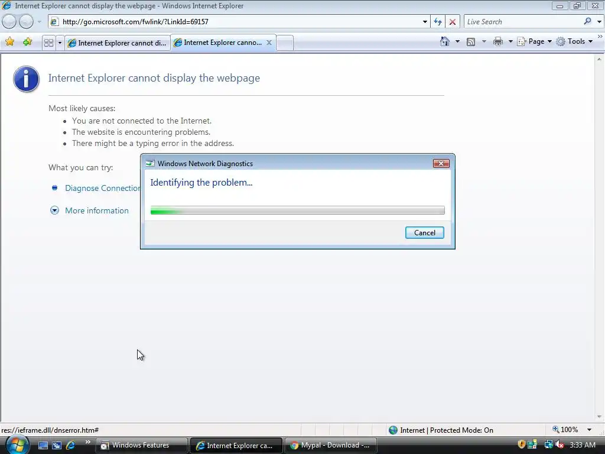Show more toolbar commands chevron
Image resolution: width=605 pixels, height=454 pixels.
pos(600,37)
